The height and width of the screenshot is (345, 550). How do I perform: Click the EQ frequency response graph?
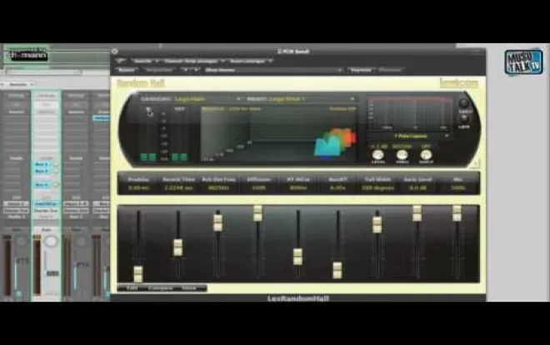point(409,113)
